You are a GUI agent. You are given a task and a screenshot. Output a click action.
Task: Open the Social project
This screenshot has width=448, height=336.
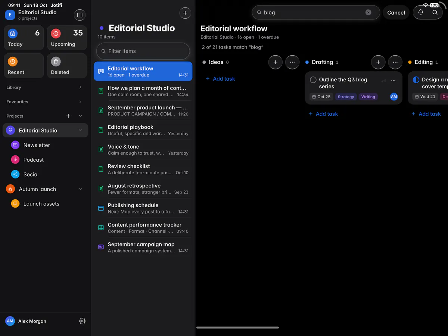46,174
